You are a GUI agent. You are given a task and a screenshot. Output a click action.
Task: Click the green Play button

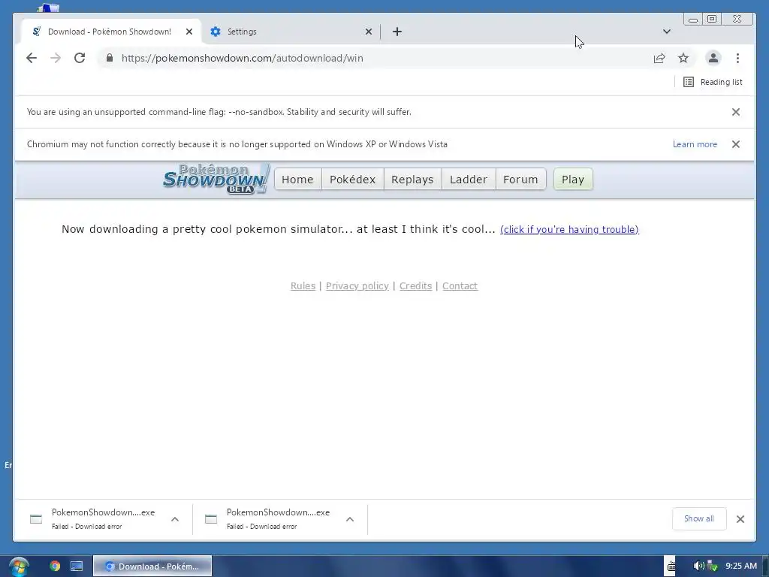[x=573, y=180]
